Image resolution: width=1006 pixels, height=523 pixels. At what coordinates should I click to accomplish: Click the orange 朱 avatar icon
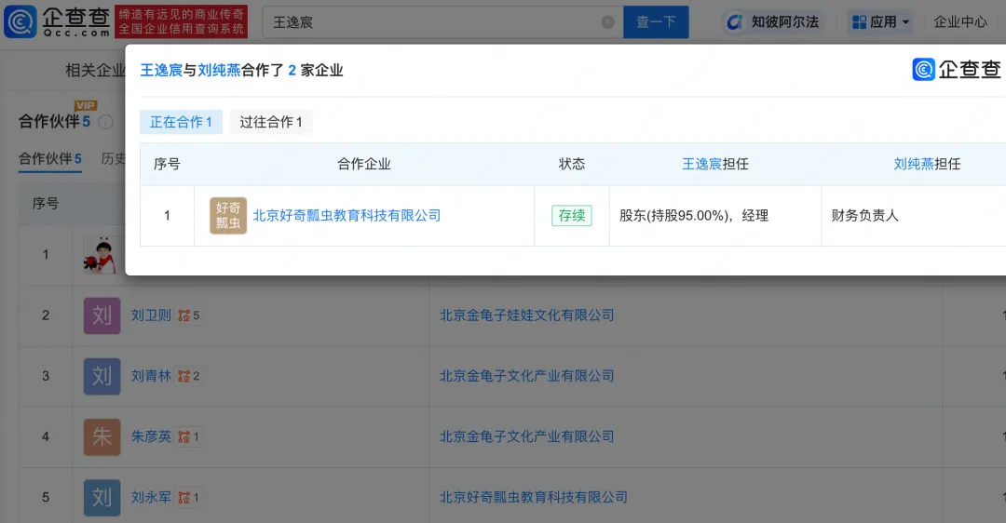102,436
